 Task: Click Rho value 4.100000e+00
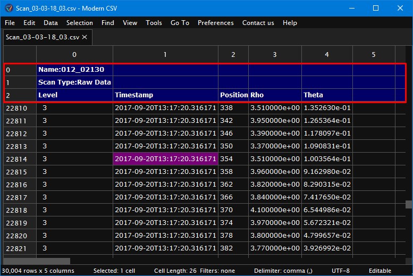275,210
